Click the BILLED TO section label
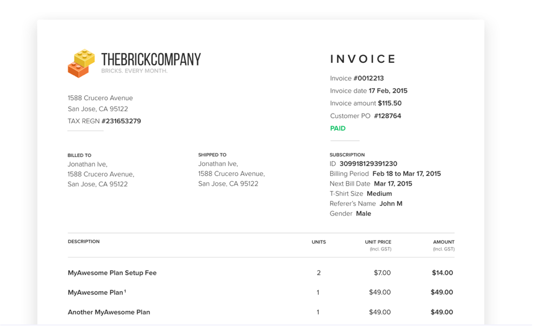This screenshot has height=326, width=533. [79, 155]
